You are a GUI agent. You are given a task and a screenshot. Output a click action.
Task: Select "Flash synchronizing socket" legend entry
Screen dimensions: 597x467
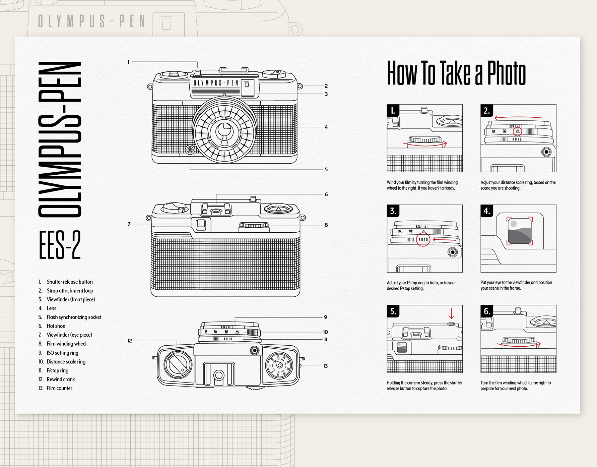click(74, 317)
